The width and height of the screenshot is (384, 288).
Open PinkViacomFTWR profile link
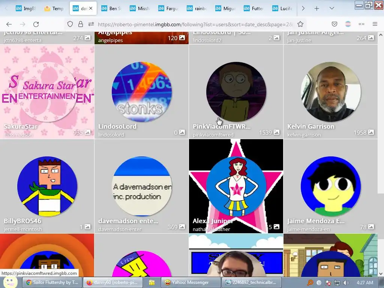[x=222, y=127]
